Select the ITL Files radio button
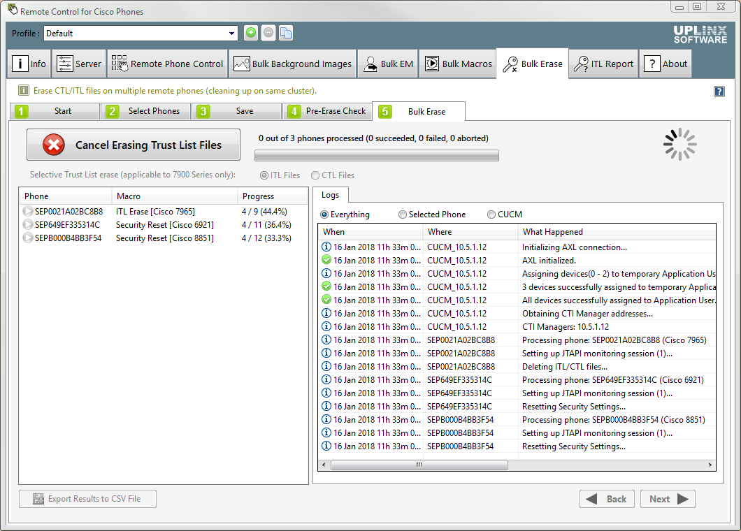741x531 pixels. (264, 175)
